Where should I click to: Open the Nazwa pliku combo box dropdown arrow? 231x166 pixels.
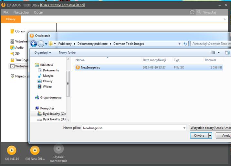pos(184,128)
